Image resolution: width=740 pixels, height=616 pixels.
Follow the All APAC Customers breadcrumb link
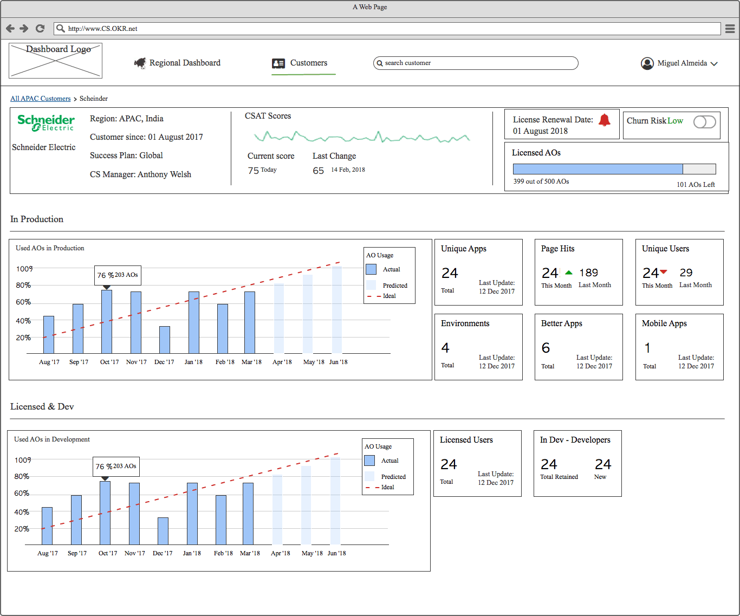point(40,99)
